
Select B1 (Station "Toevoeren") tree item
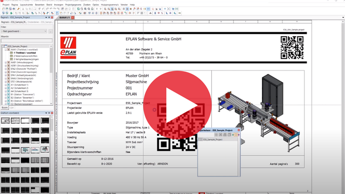pos(22,94)
